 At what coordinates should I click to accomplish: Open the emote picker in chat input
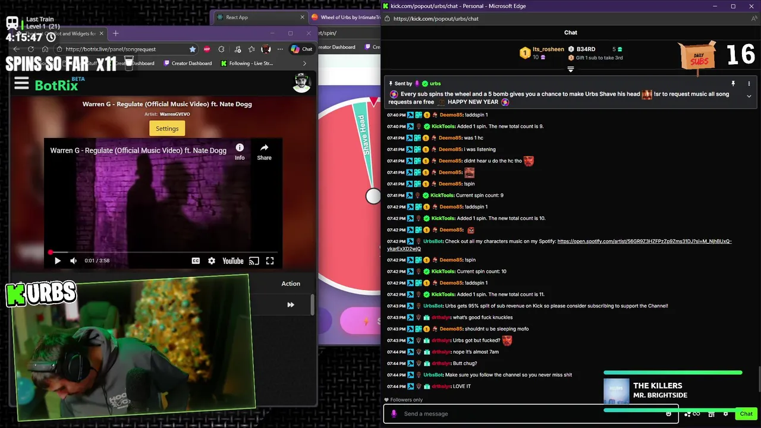click(669, 414)
